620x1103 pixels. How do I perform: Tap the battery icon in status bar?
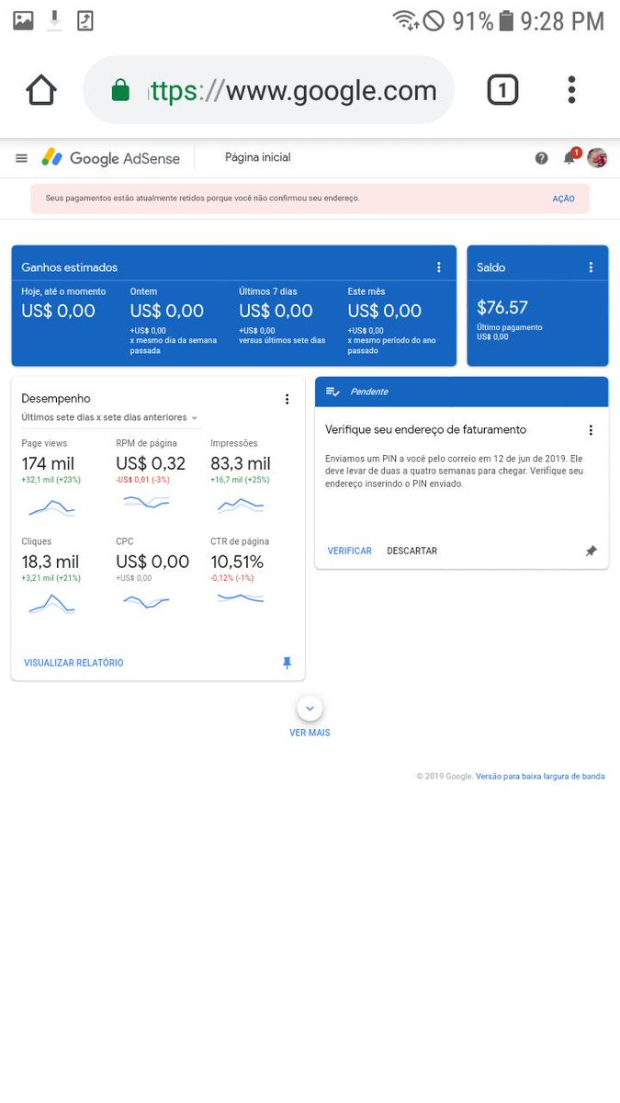click(x=506, y=20)
